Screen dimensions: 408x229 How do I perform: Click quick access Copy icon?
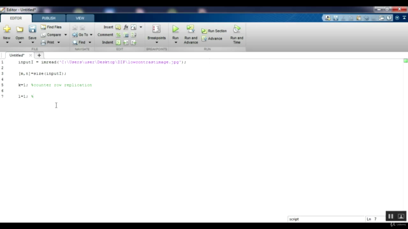point(351,18)
